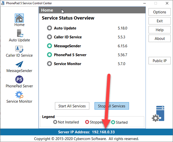The image size is (173, 142).
Task: Show the About dialog button
Action: pyautogui.click(x=160, y=38)
